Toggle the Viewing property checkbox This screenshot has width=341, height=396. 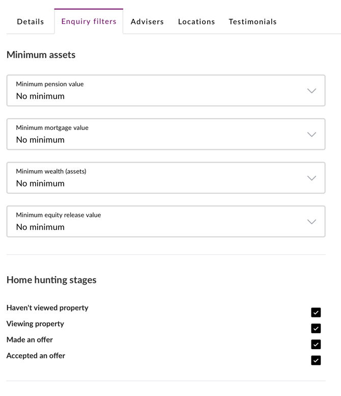(316, 328)
